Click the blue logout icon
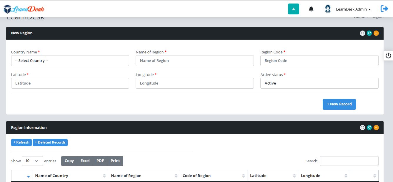 (x=384, y=9)
